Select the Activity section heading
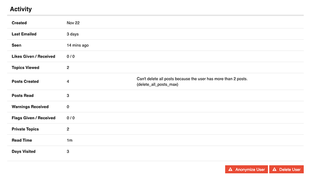The height and width of the screenshot is (185, 316). 21,9
